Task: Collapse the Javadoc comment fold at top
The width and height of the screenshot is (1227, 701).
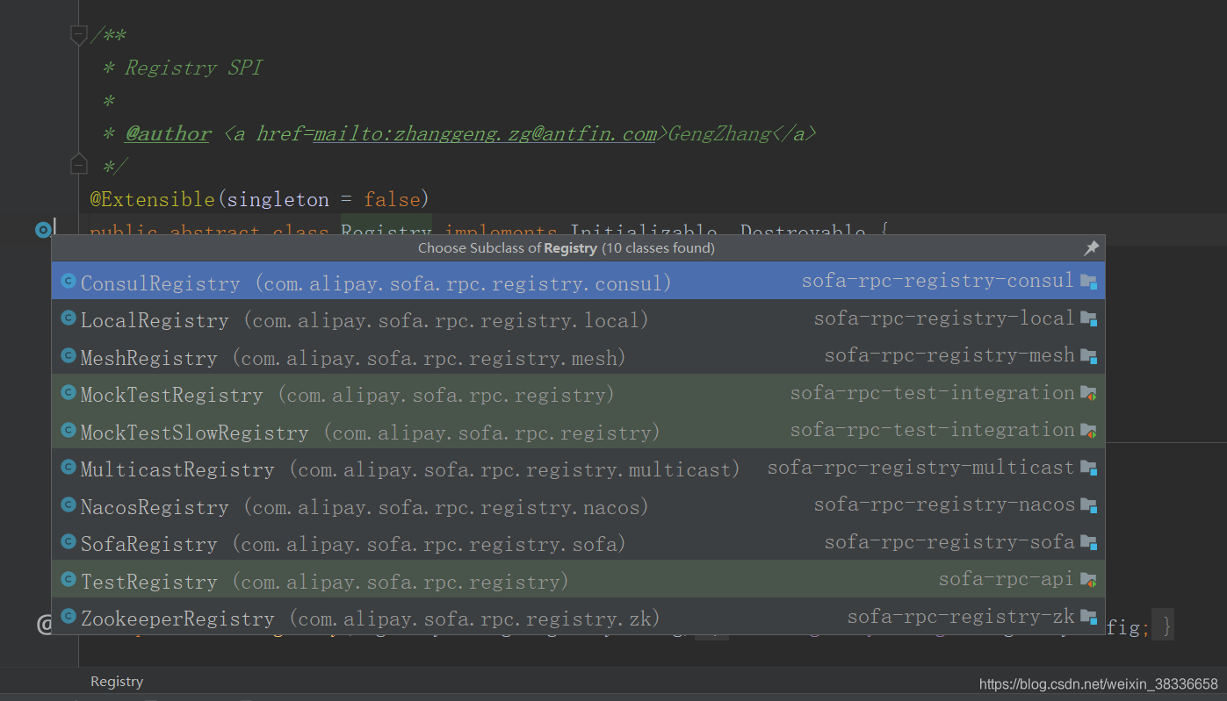Action: tap(78, 35)
